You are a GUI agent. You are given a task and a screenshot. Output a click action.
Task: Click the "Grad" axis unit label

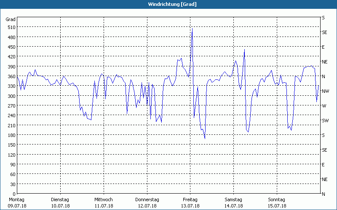pos(11,19)
